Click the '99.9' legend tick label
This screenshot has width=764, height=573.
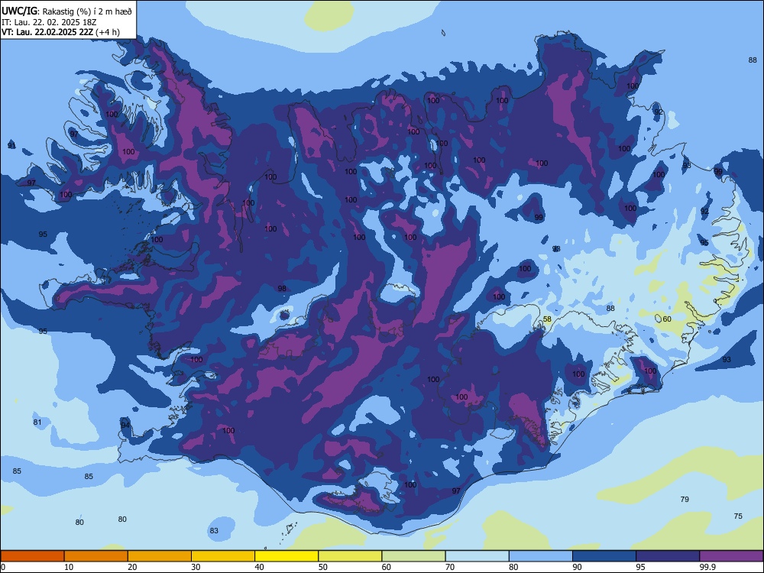tap(707, 567)
